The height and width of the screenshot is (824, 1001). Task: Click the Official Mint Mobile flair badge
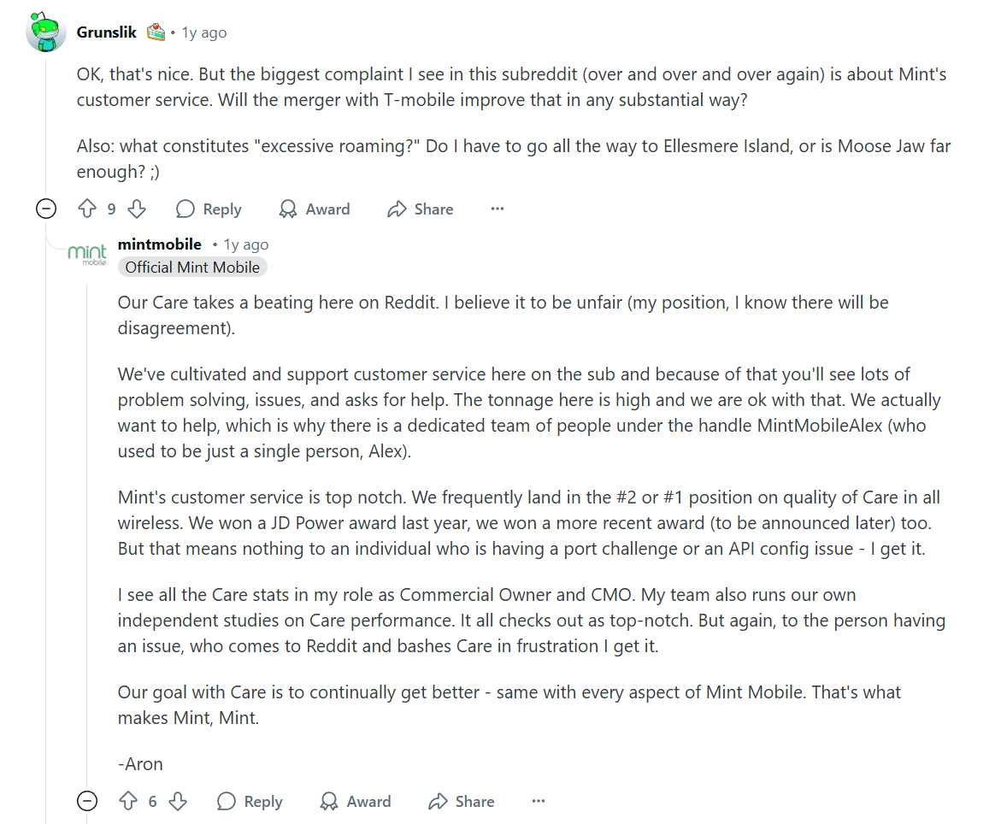click(192, 267)
